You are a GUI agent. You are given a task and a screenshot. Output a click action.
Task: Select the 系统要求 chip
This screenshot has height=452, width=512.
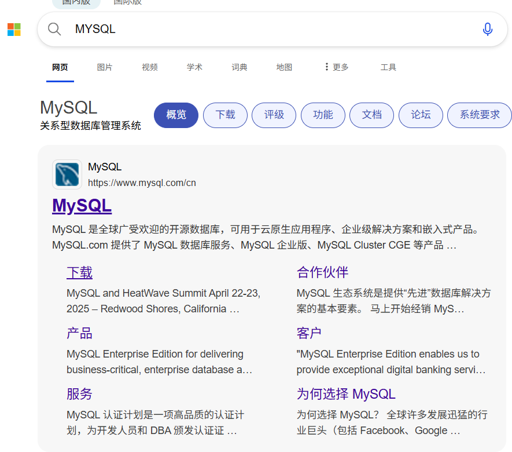480,115
